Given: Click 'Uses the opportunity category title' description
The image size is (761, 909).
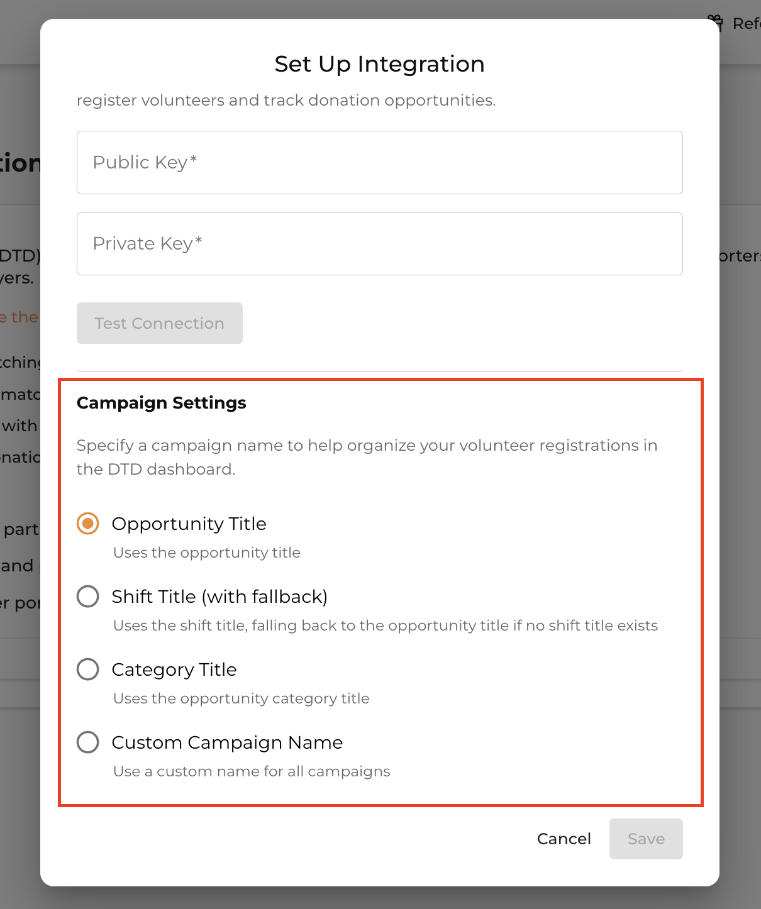Looking at the screenshot, I should pos(241,698).
